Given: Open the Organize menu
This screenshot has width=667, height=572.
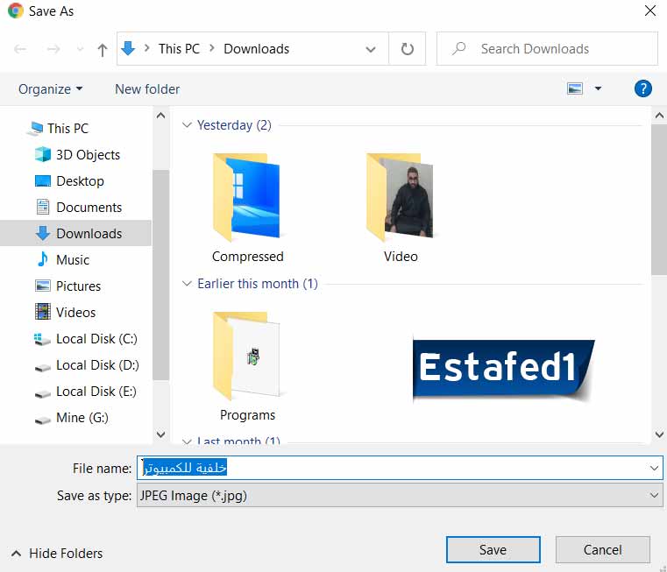Looking at the screenshot, I should (x=50, y=89).
